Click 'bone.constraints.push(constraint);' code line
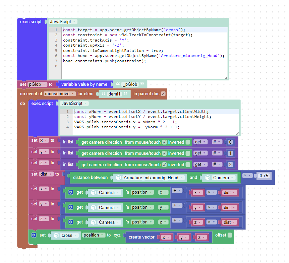289x263 pixels. pos(104,61)
